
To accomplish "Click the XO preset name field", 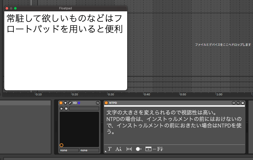I will (84, 108).
